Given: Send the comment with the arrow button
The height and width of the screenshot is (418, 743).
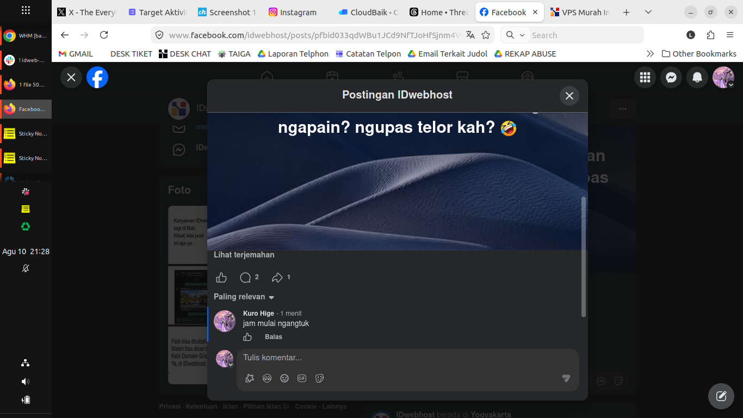Looking at the screenshot, I should (566, 378).
